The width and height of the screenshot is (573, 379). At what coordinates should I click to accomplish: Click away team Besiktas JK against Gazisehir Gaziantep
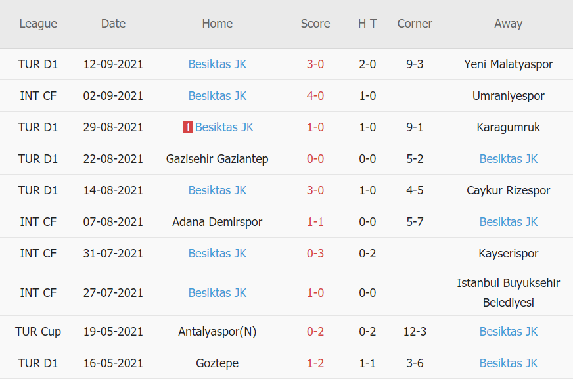pos(509,159)
